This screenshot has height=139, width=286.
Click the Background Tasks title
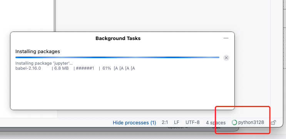tap(118, 39)
